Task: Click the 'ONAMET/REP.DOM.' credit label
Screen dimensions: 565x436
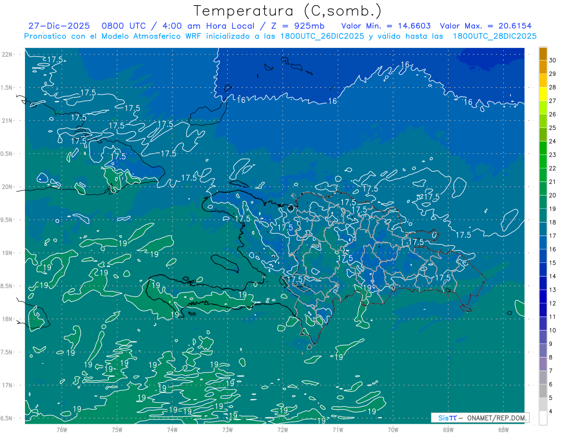Action: (497, 418)
